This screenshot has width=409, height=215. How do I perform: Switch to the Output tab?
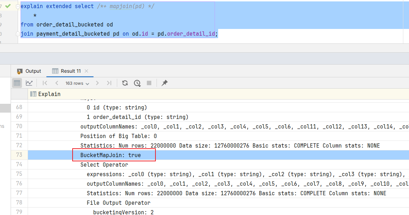[29, 71]
